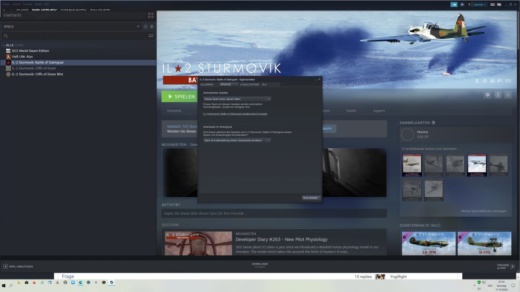This screenshot has height=292, width=520.
Task: Click the Novice badge circle
Action: [407, 134]
